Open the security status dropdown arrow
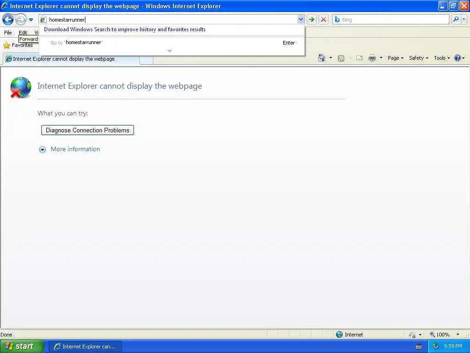The image size is (470, 353). tap(420, 335)
